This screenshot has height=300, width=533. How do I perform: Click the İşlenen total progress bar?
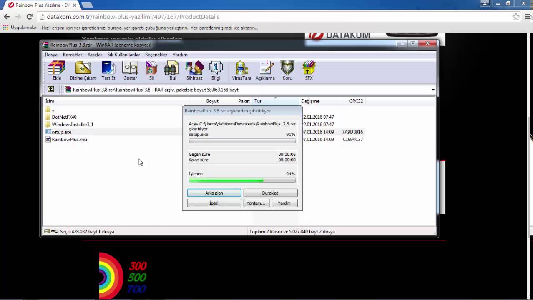[242, 180]
